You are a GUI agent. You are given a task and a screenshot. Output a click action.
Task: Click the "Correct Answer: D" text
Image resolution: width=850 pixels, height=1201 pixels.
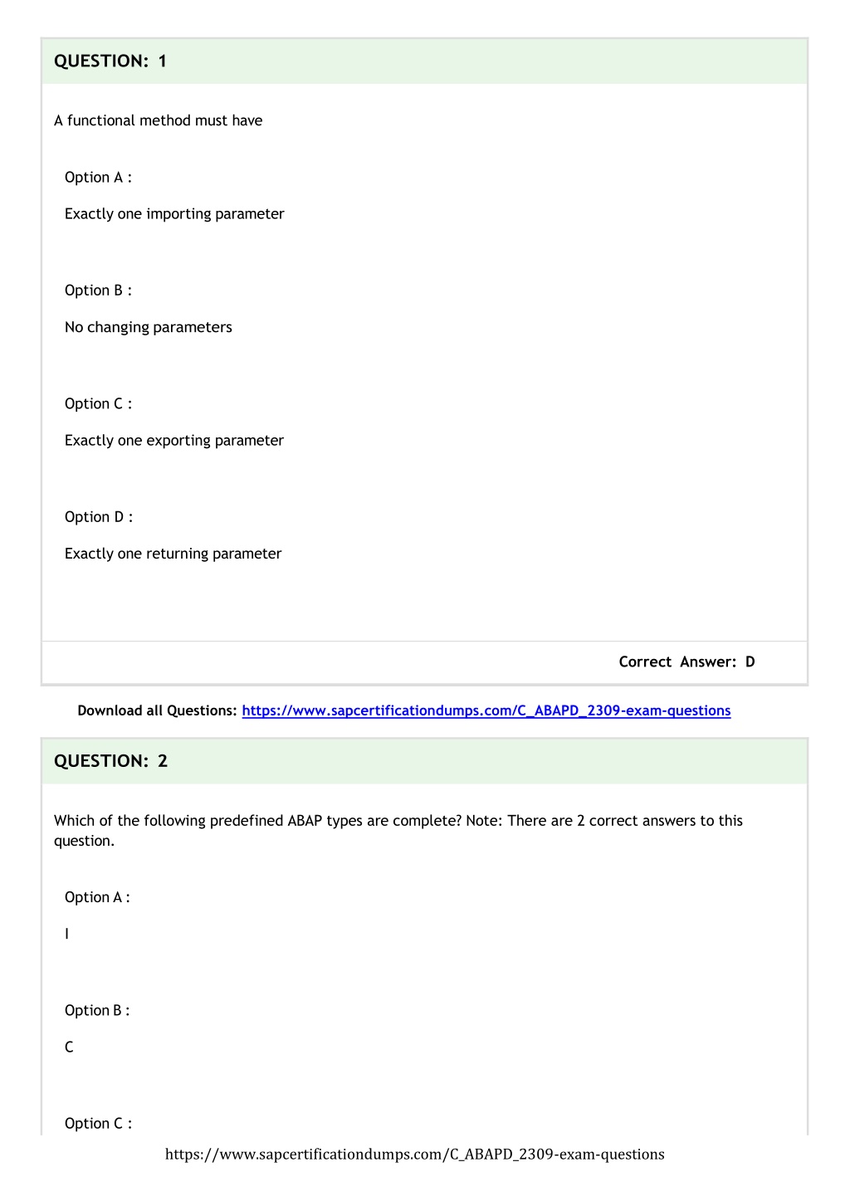(x=687, y=662)
